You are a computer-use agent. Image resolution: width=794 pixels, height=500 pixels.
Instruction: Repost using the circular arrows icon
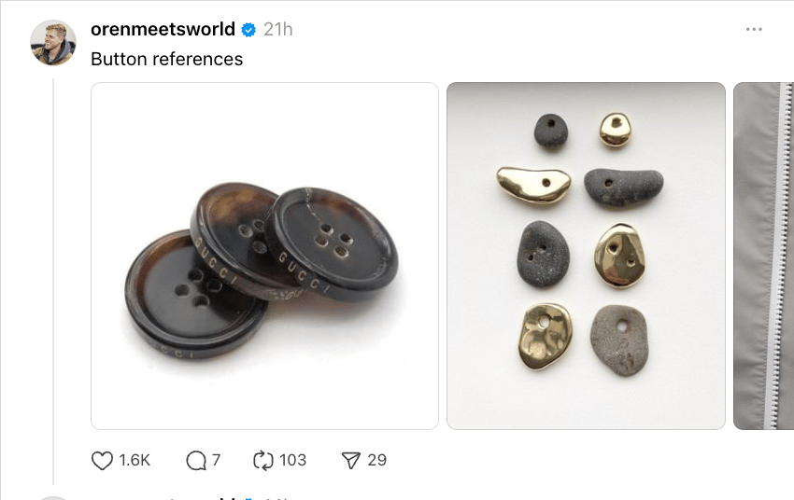pyautogui.click(x=262, y=461)
